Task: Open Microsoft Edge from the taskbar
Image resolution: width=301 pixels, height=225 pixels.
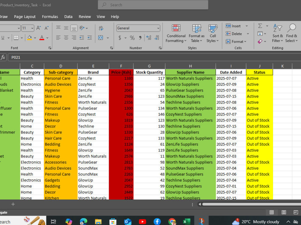Action: click(x=83, y=222)
